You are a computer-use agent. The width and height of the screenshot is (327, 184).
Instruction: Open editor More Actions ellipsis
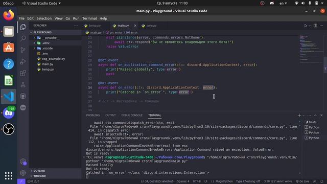(321, 26)
